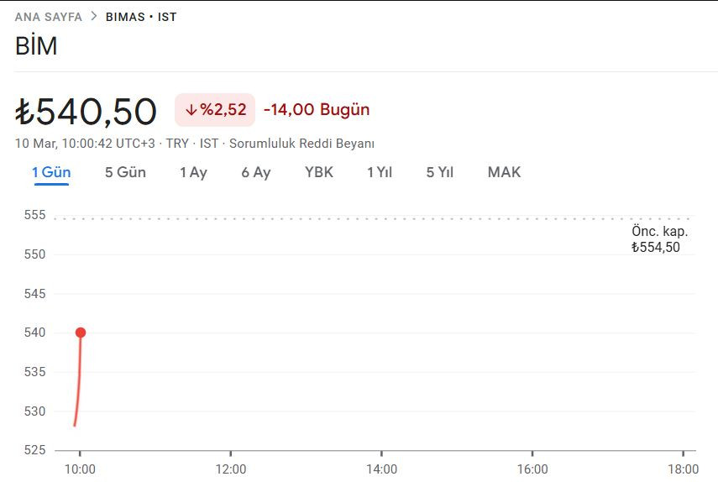Open the BIMAS • IST breadcrumb
718x482 pixels.
pyautogui.click(x=141, y=17)
